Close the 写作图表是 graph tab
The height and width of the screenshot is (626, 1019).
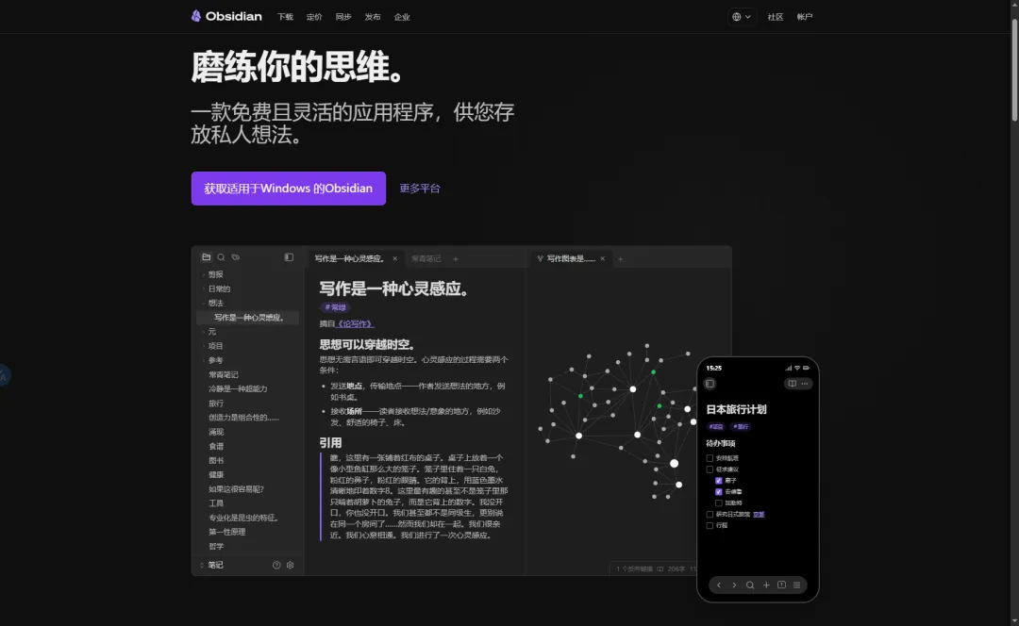[x=602, y=258]
